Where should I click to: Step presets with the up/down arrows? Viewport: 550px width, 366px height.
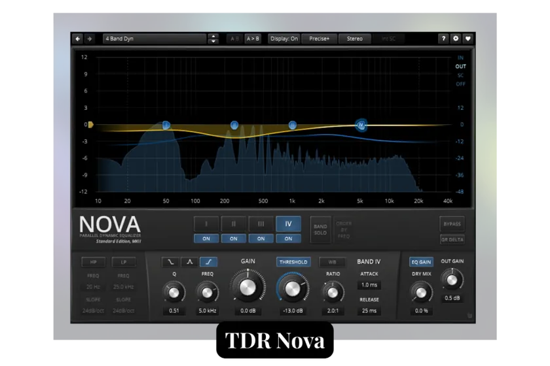(x=213, y=39)
